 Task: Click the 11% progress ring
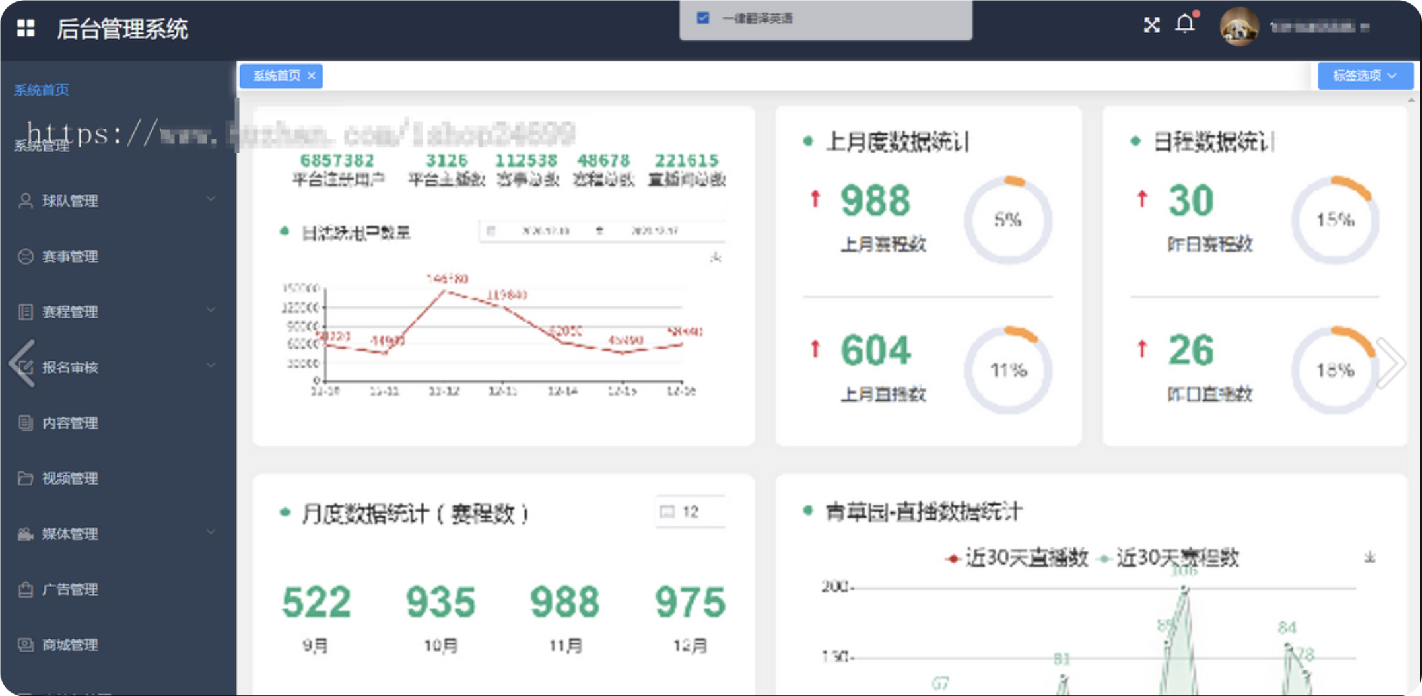[x=1008, y=370]
